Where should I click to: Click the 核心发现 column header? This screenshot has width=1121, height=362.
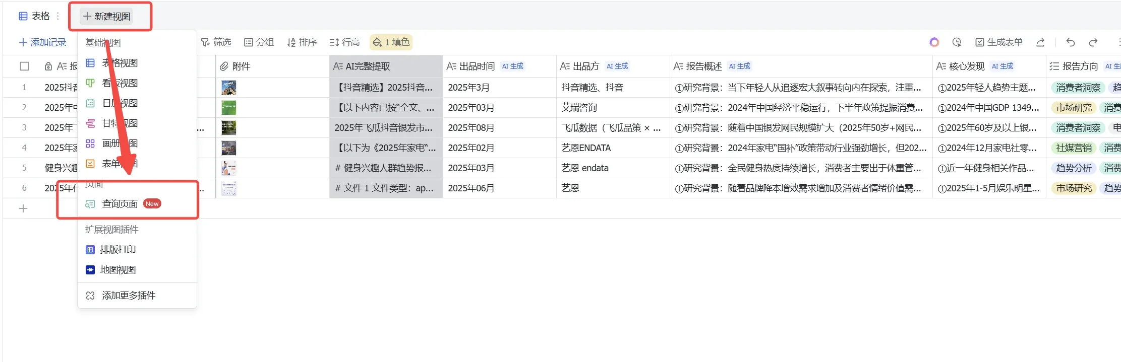click(989, 66)
